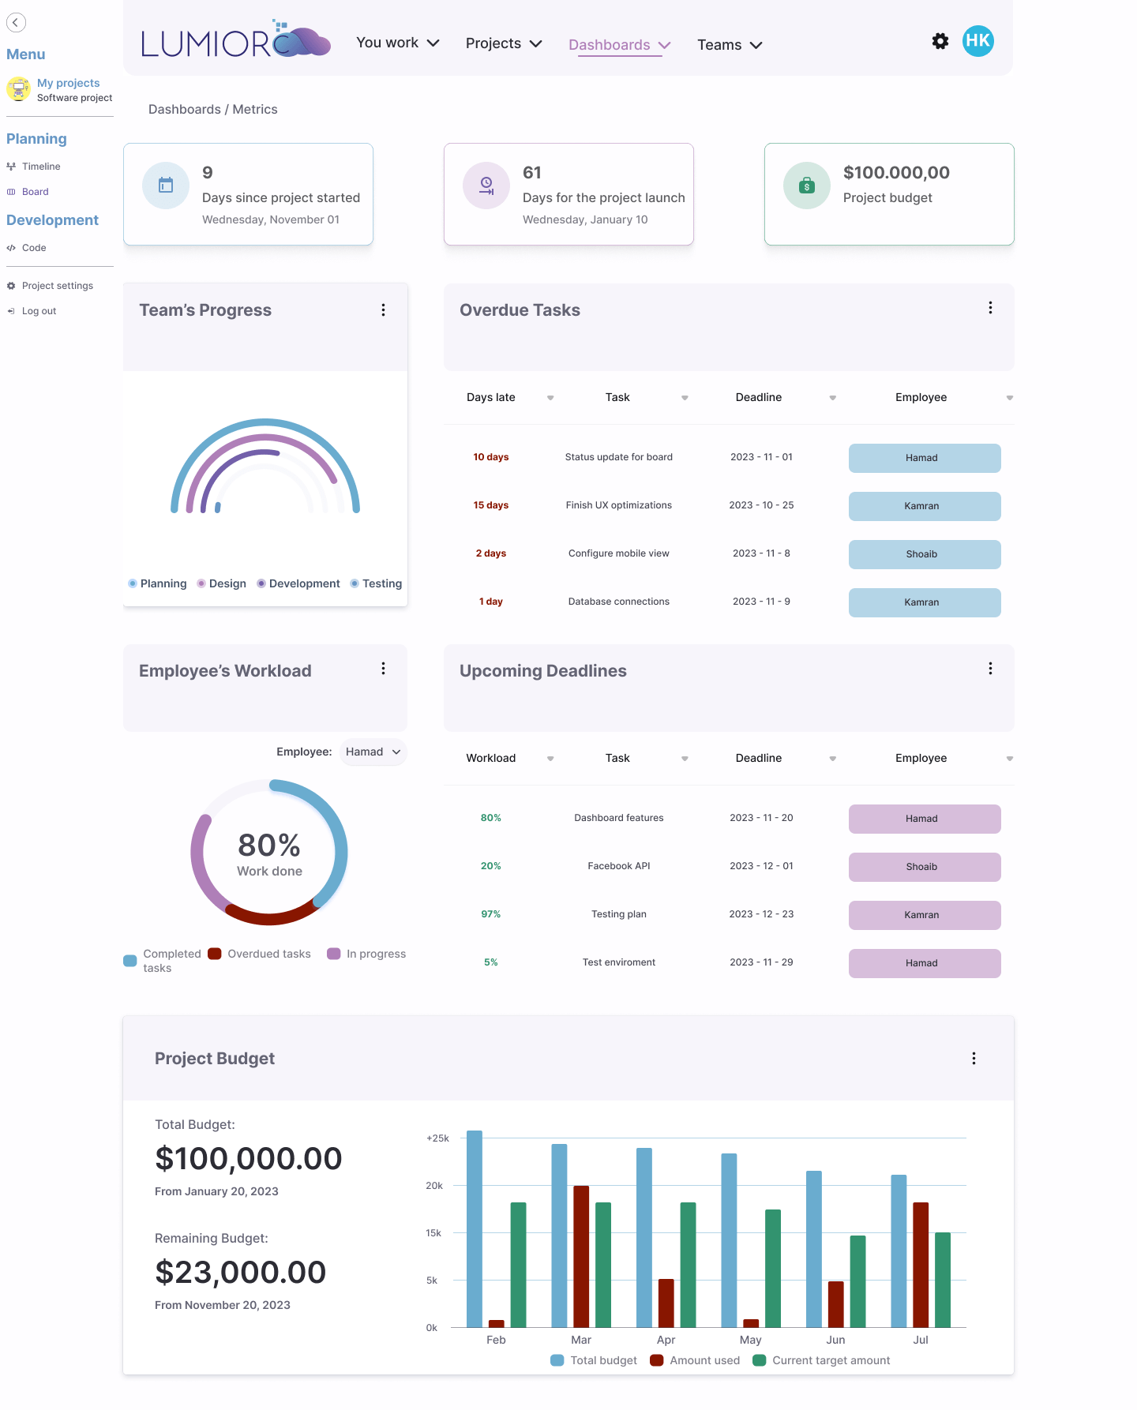This screenshot has width=1137, height=1410.
Task: Click the calendar icon on days-started card
Action: (x=166, y=186)
